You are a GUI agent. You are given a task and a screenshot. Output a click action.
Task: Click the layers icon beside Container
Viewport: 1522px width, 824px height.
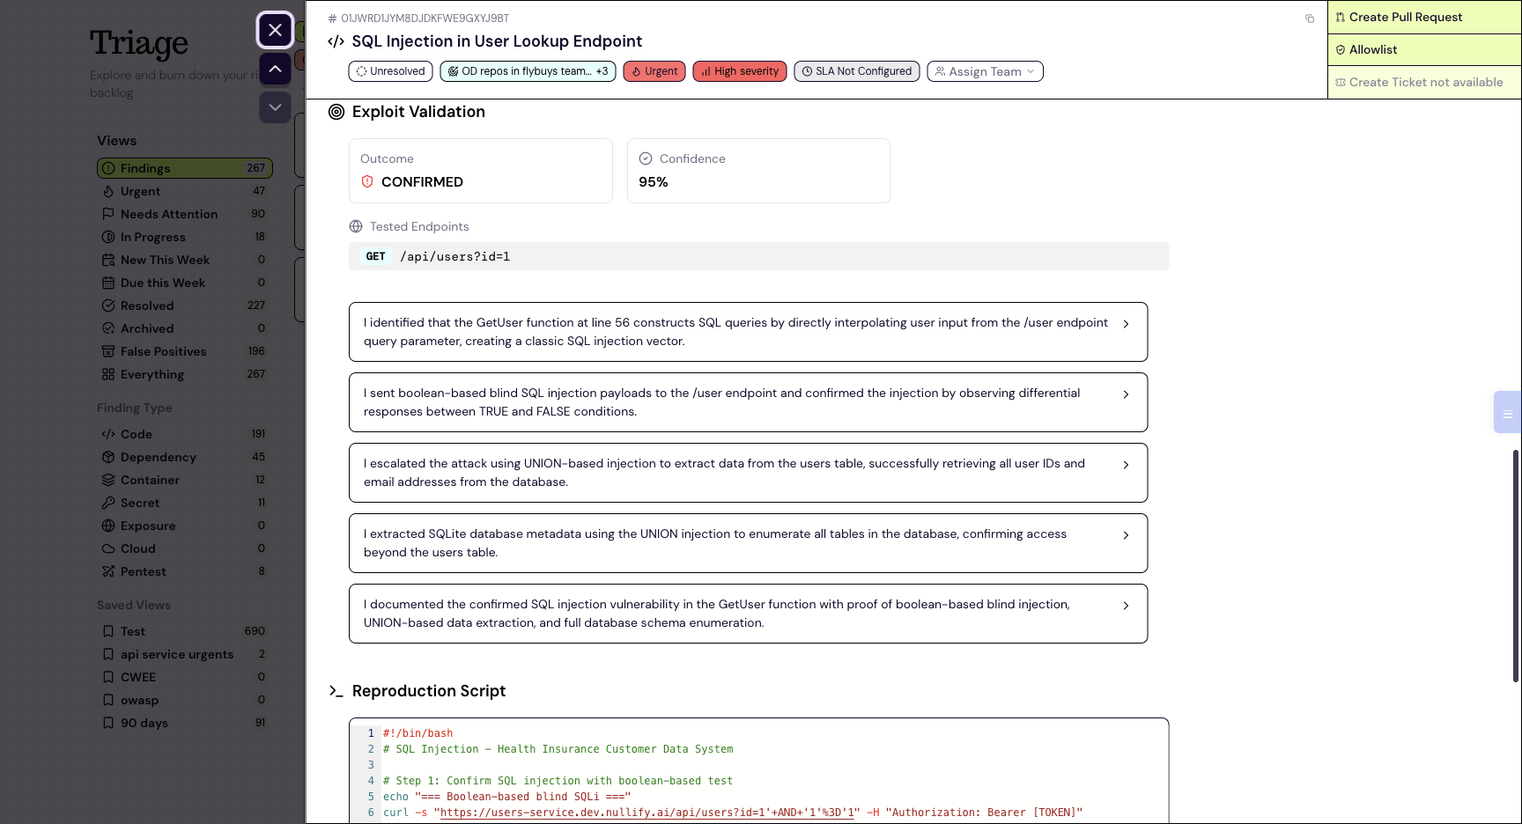tap(108, 480)
